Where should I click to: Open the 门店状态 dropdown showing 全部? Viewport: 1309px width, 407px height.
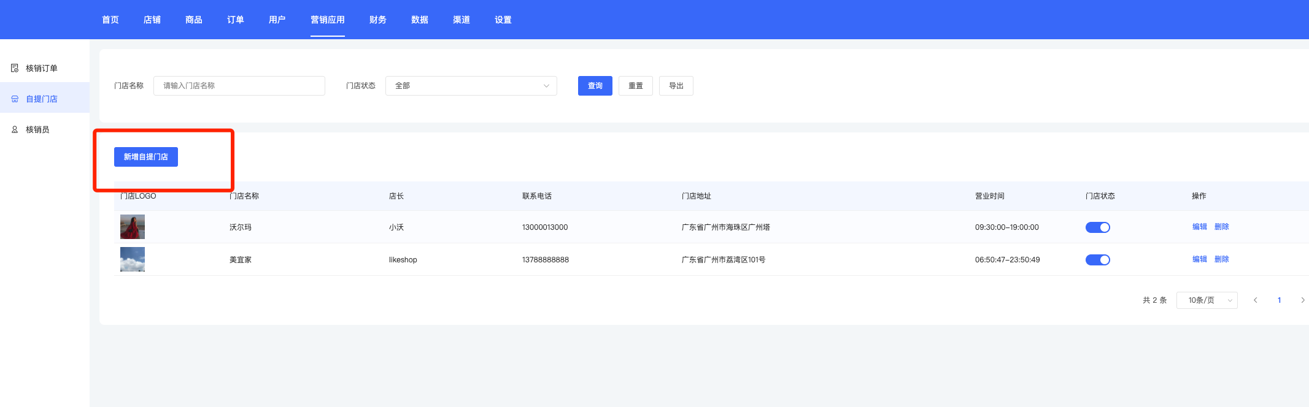coord(471,86)
